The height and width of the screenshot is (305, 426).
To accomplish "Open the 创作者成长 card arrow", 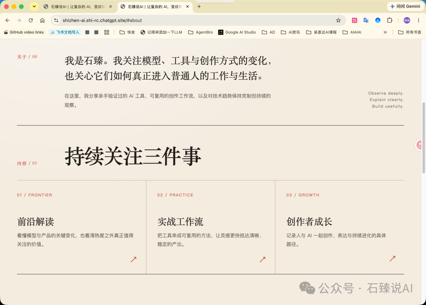I will [392, 259].
